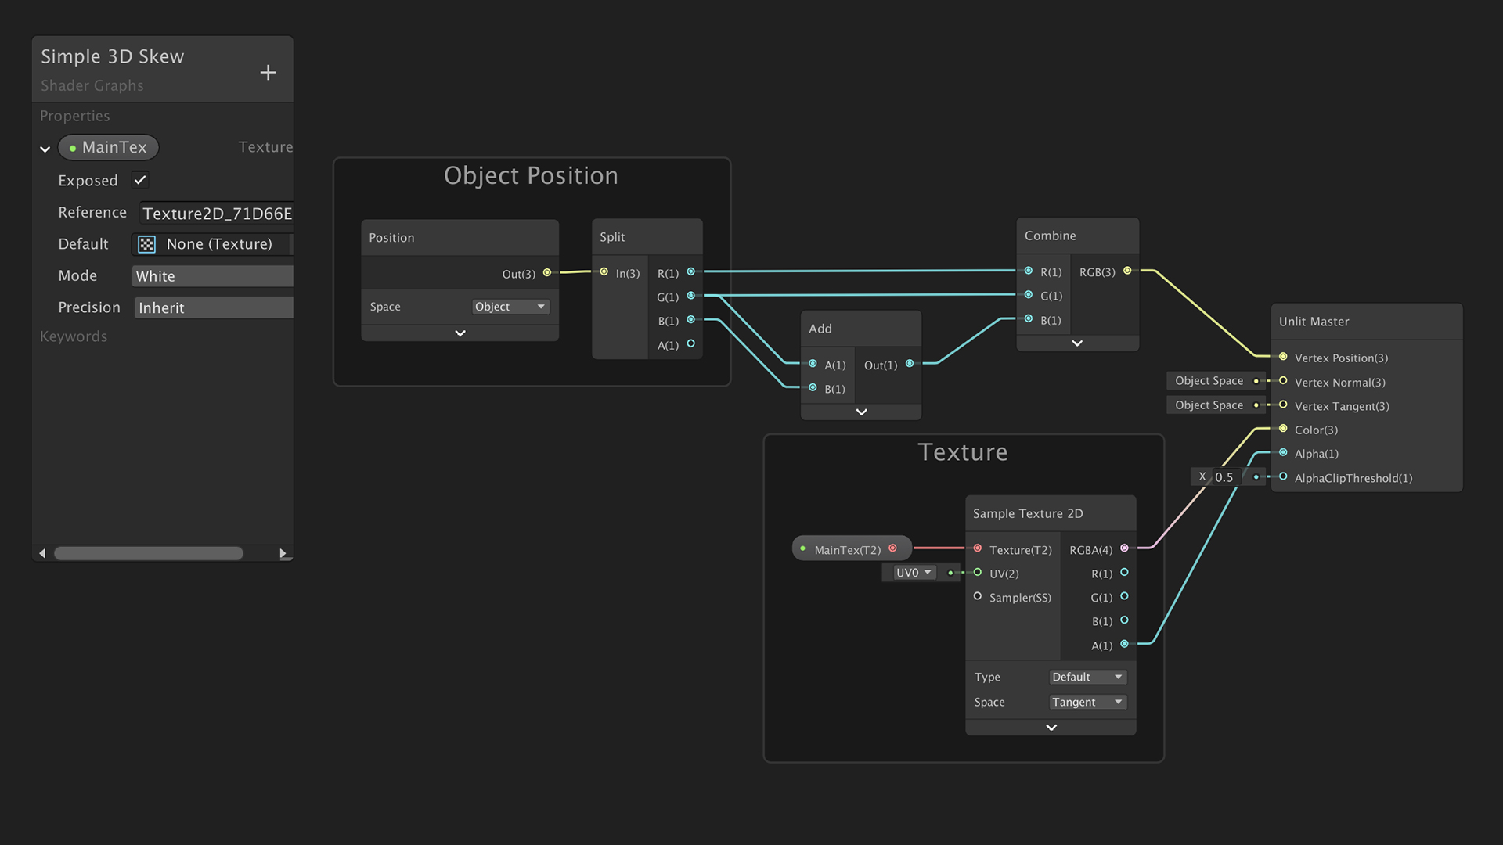
Task: Click Sample Texture 2D G(1) output port
Action: (1125, 596)
